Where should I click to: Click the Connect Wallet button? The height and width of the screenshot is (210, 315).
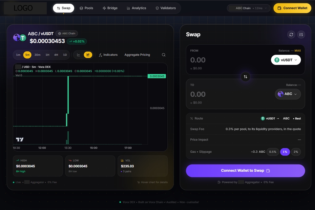pyautogui.click(x=292, y=8)
